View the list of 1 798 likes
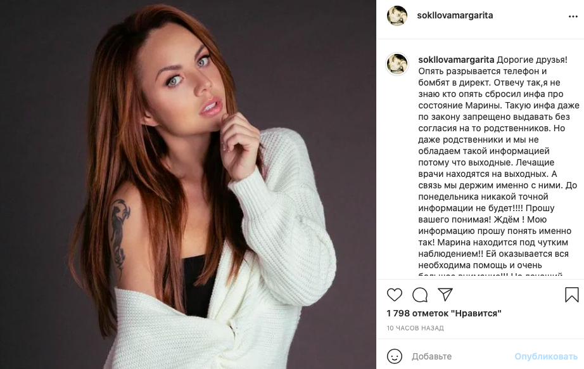The height and width of the screenshot is (369, 584). (444, 313)
